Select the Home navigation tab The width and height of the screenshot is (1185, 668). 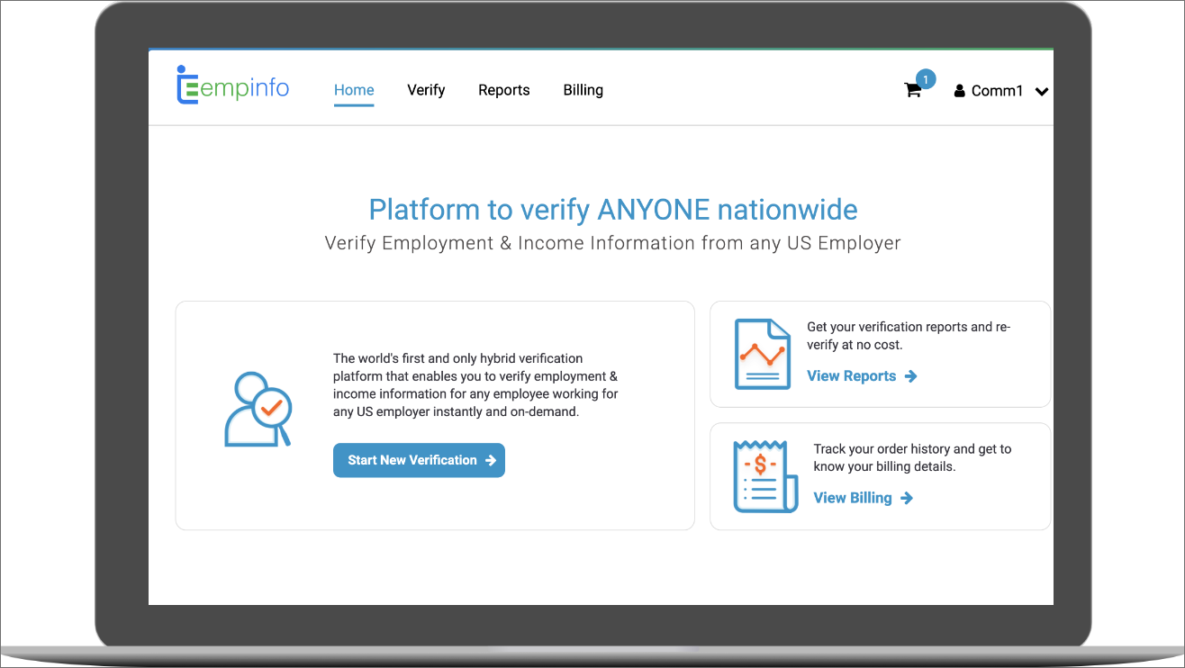pos(354,90)
